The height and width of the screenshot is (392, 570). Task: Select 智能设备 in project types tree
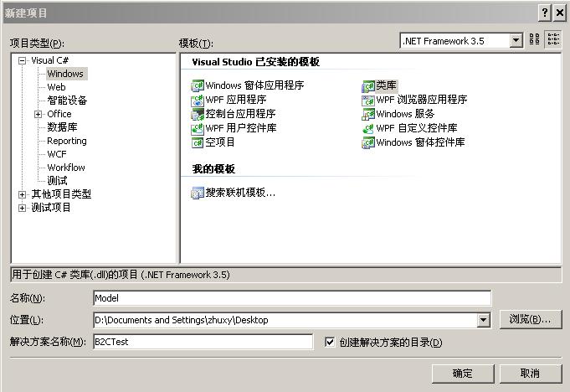point(67,101)
